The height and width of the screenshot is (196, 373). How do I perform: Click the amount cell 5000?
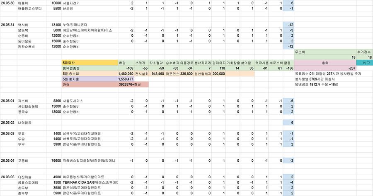tap(54, 30)
